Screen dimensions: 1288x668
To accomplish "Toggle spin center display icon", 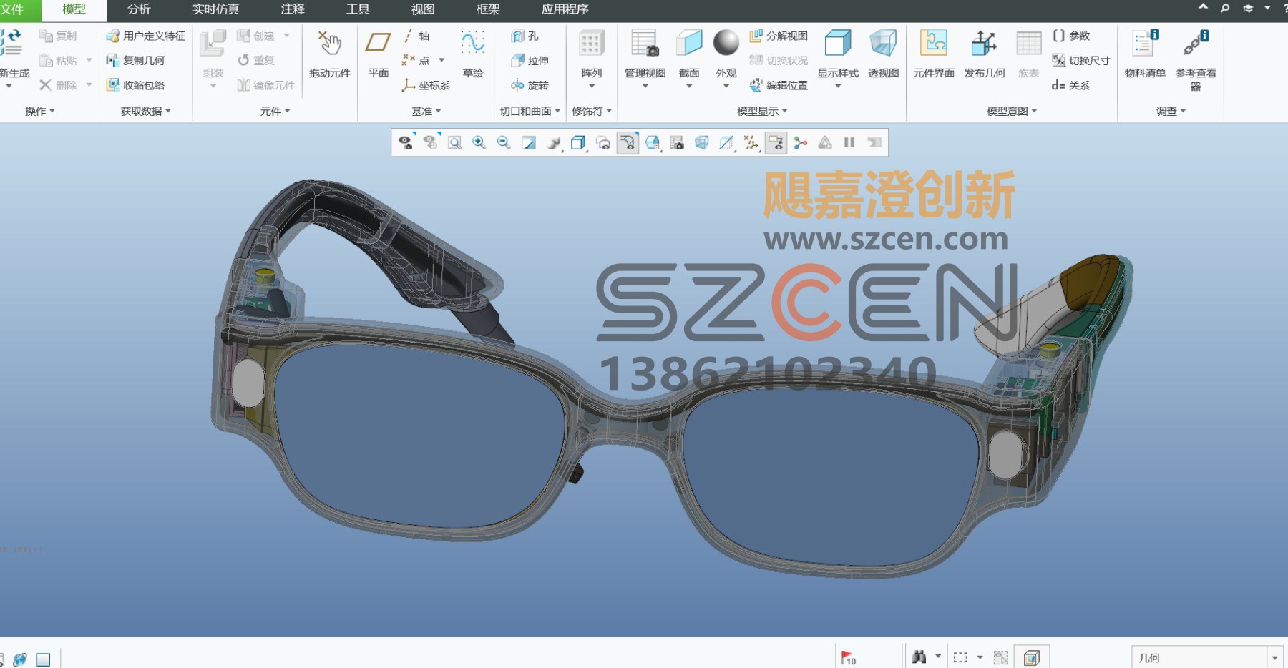I will pyautogui.click(x=800, y=142).
